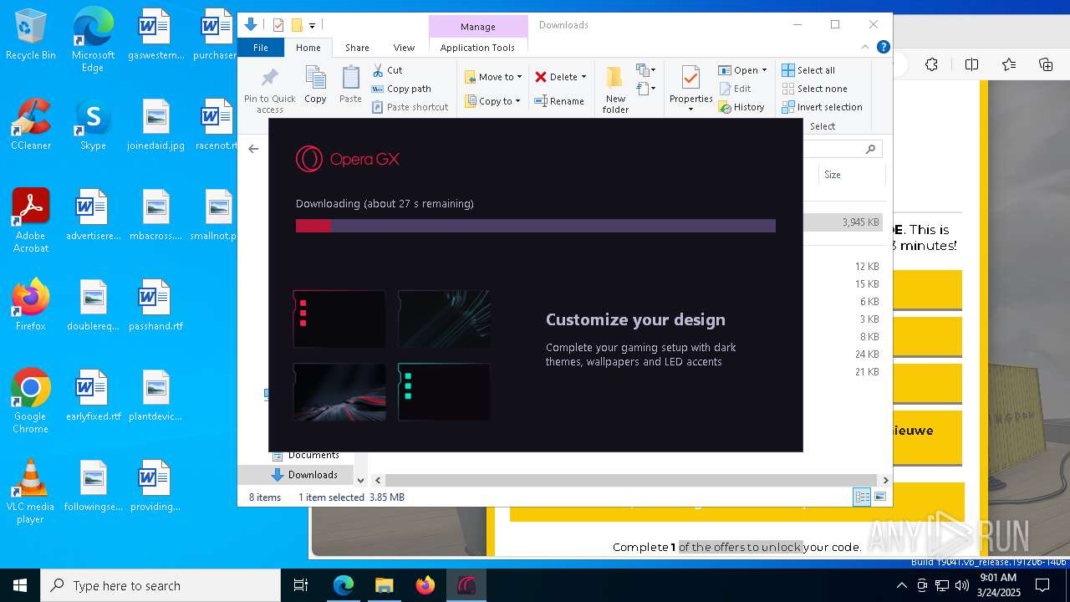Open Application Tools tab
This screenshot has height=602, width=1070.
(x=477, y=48)
